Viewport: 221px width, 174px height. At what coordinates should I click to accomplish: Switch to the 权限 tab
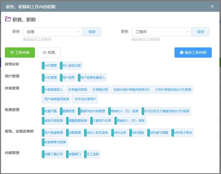click(49, 53)
